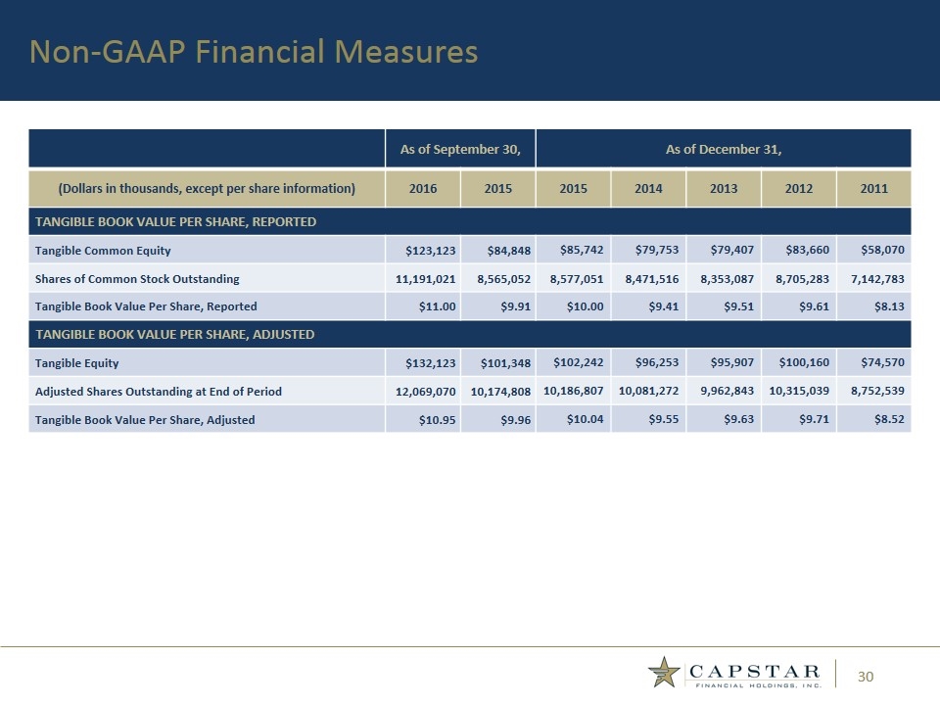Click the As of December 31 header

point(723,149)
